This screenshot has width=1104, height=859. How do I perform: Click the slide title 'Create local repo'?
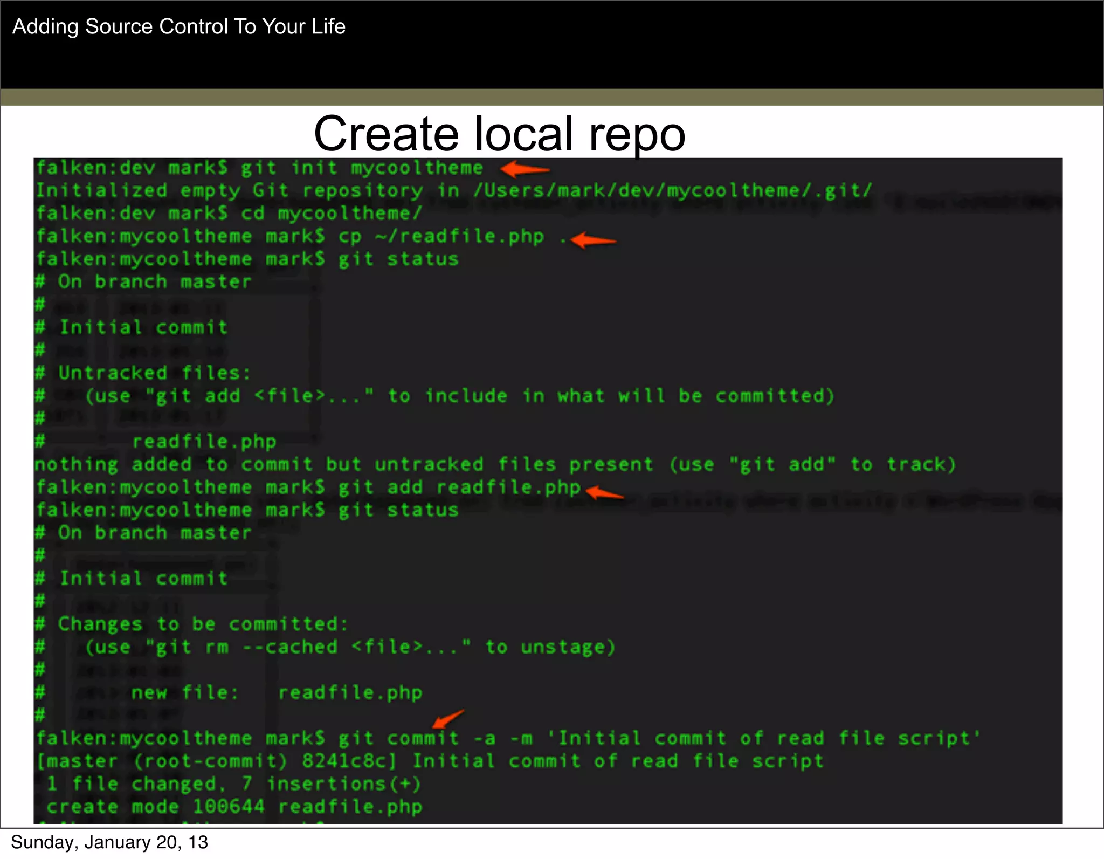499,134
